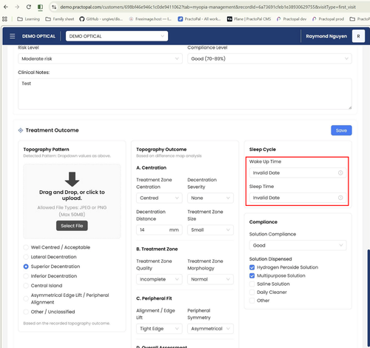Open the browser apps grid icon

(x=4, y=19)
